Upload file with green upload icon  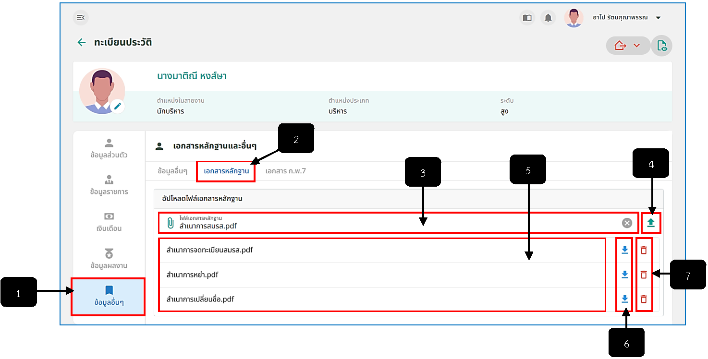tap(651, 223)
